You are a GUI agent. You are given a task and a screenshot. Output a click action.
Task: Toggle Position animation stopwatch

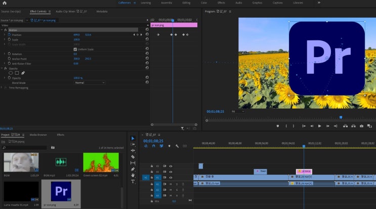(x=9, y=35)
